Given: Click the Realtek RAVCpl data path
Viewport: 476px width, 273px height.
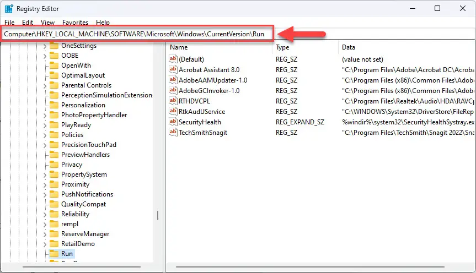Looking at the screenshot, I should [408, 101].
